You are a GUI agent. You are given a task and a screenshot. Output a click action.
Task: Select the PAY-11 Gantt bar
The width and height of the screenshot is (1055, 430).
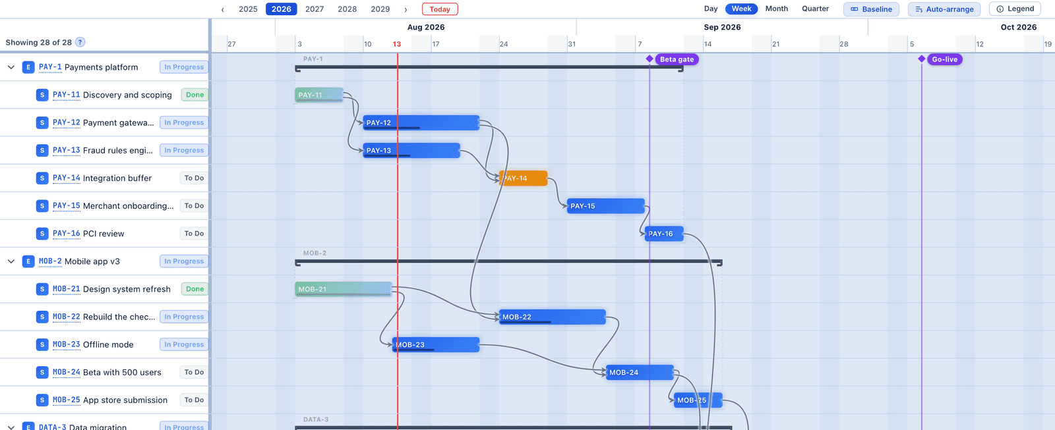coord(319,95)
